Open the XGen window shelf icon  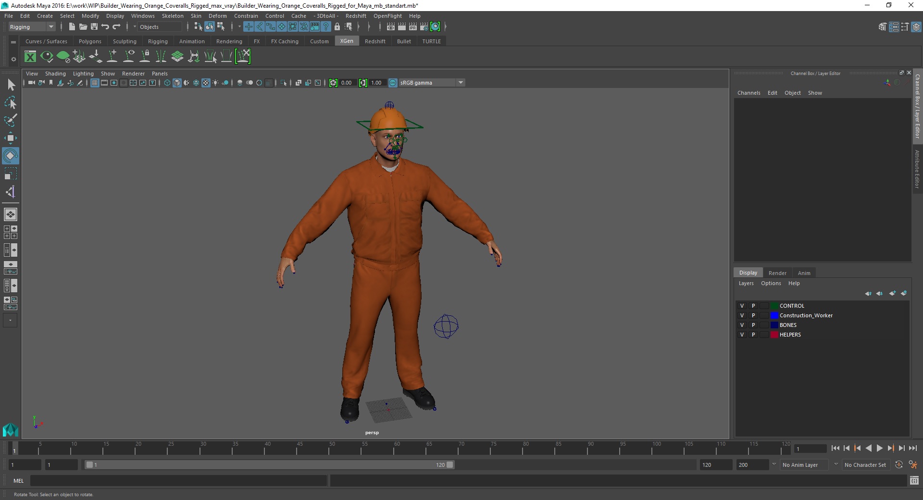tap(30, 57)
